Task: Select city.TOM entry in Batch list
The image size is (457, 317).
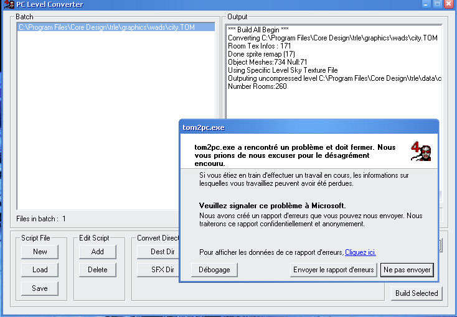Action: 116,27
